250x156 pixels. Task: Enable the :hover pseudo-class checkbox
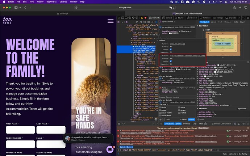179,107
